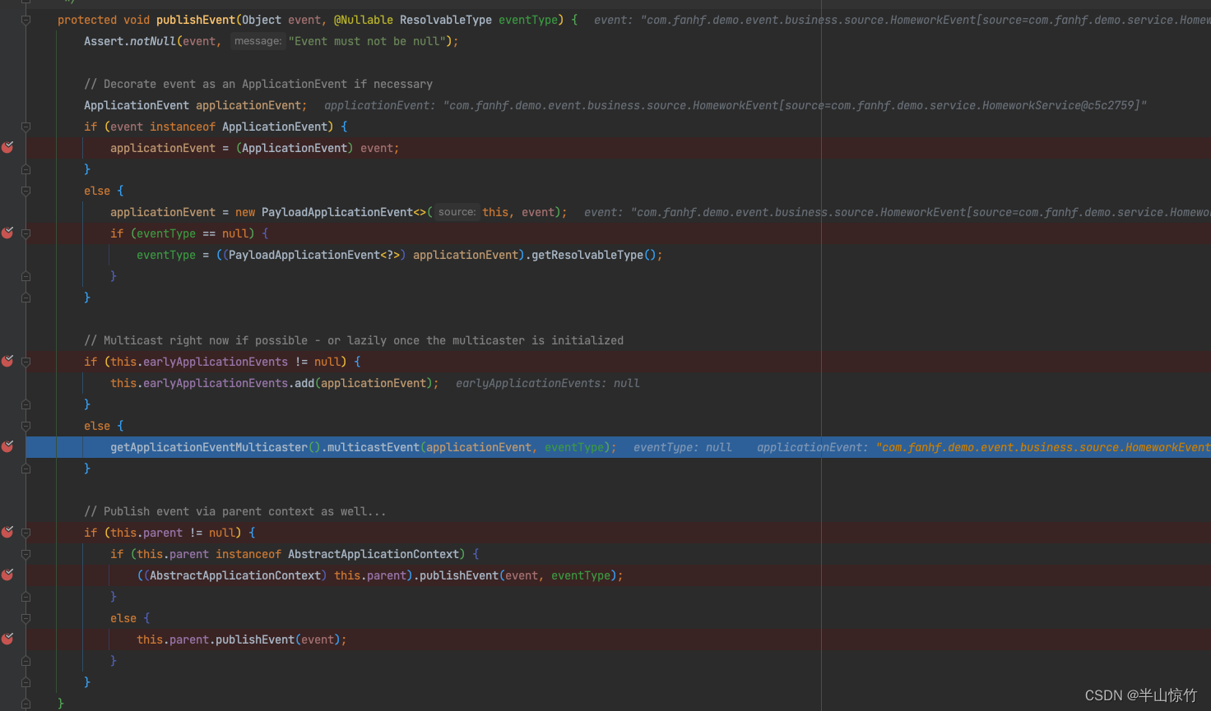
Task: Toggle breakpoint on 'if (this.parent != null)' line
Action: click(7, 532)
